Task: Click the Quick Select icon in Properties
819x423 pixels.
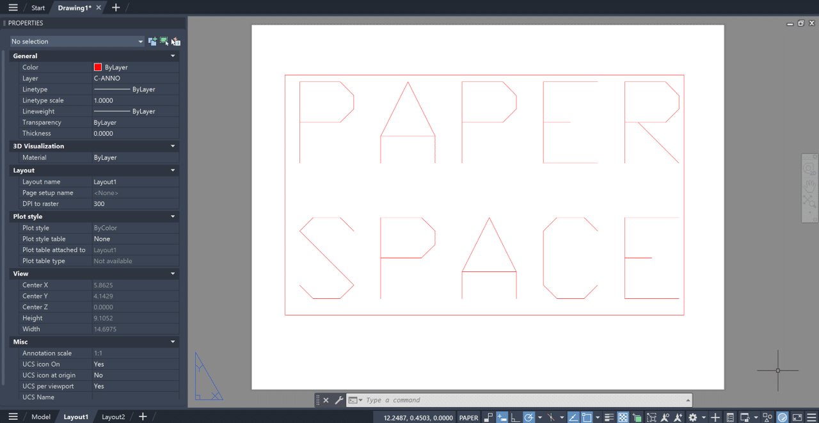Action: coord(175,42)
